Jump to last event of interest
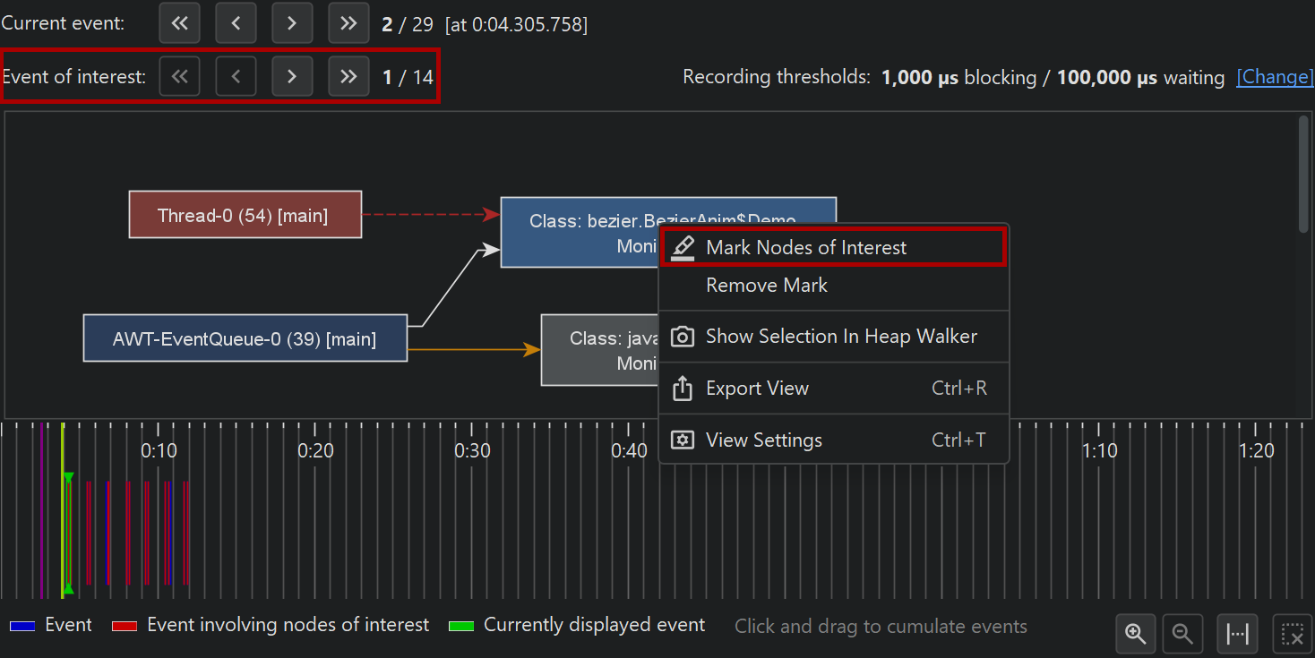 (348, 77)
